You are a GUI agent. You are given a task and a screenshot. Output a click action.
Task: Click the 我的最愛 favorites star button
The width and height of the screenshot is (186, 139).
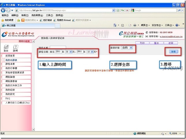click(x=7, y=20)
